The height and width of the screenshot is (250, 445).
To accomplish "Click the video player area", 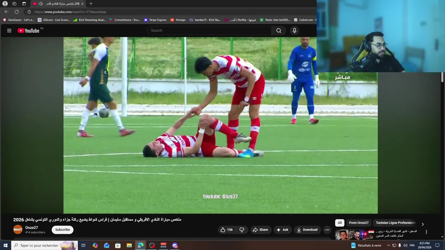I will pyautogui.click(x=220, y=125).
